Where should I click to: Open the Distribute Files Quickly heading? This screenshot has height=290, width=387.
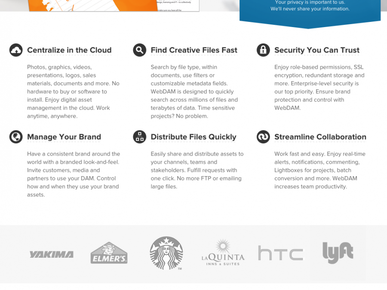pos(193,137)
